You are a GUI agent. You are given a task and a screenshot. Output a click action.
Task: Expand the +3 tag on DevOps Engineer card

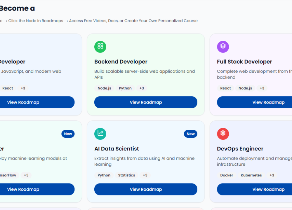point(272,175)
